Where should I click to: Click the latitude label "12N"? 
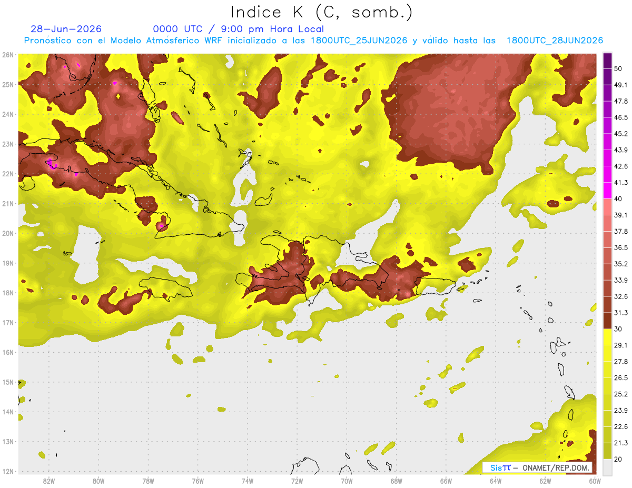8,471
